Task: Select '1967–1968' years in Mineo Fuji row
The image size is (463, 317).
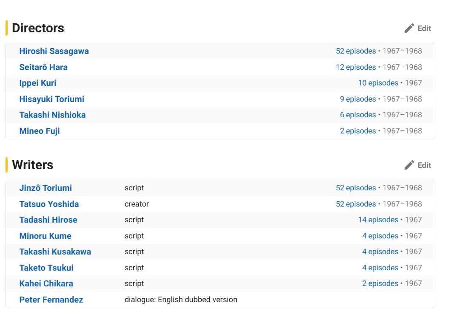Action: 402,131
